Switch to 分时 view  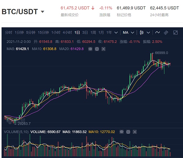9,32
